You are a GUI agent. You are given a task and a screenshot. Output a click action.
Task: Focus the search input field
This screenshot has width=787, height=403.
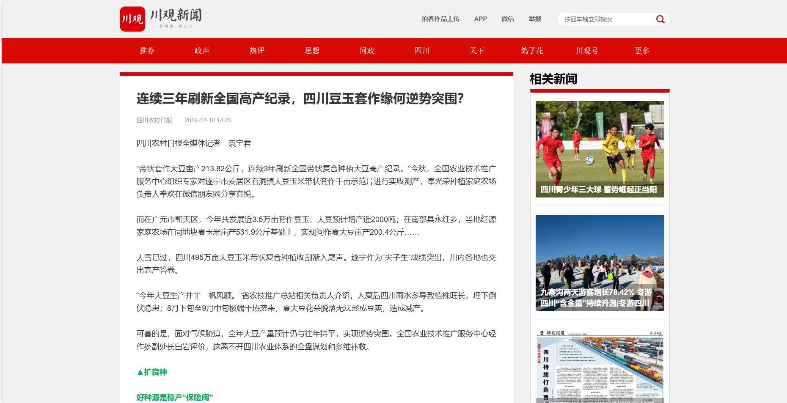[x=607, y=19]
